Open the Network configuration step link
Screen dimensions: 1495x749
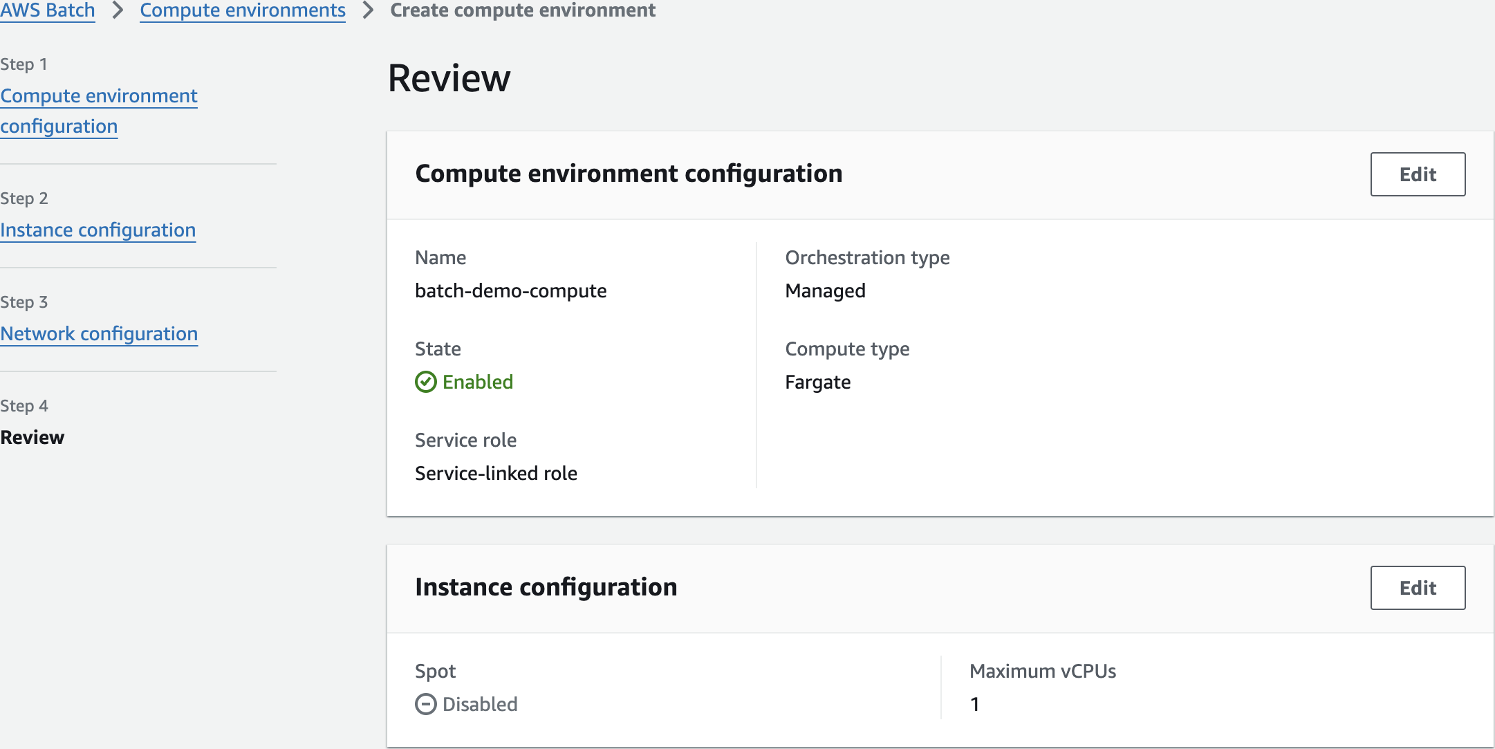click(99, 333)
